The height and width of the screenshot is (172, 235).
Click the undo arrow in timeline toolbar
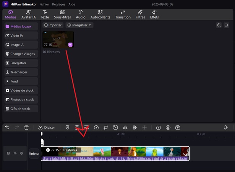[x=7, y=127]
